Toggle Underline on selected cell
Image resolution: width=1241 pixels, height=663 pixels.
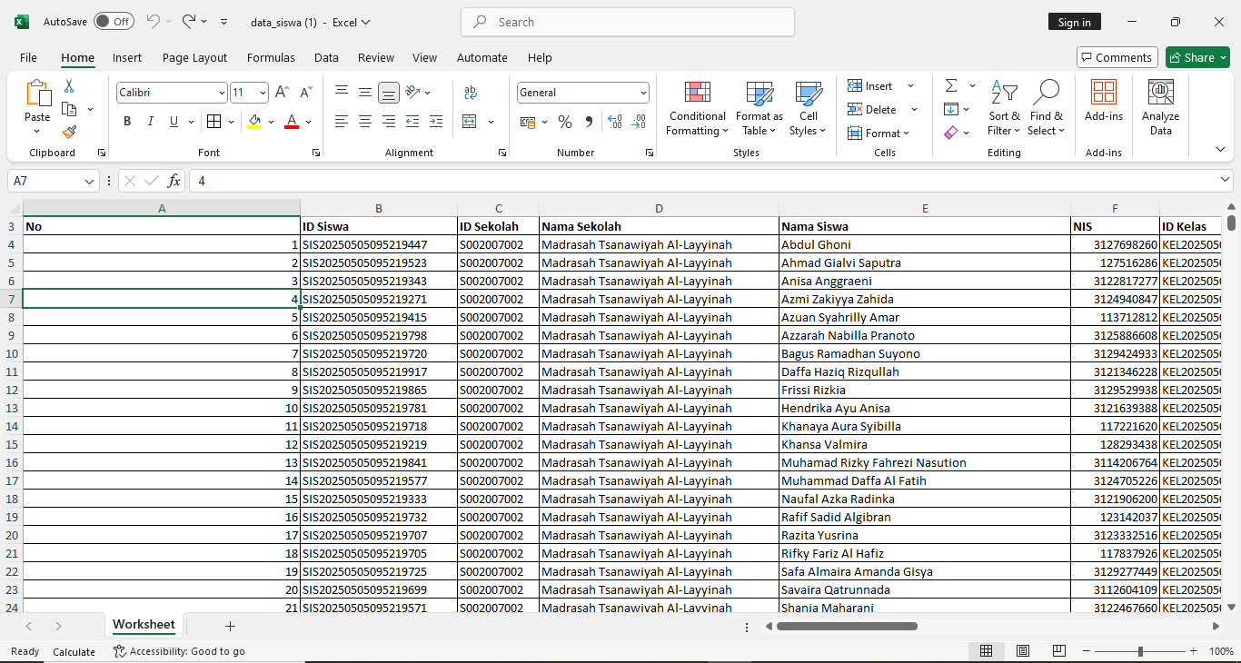click(173, 121)
